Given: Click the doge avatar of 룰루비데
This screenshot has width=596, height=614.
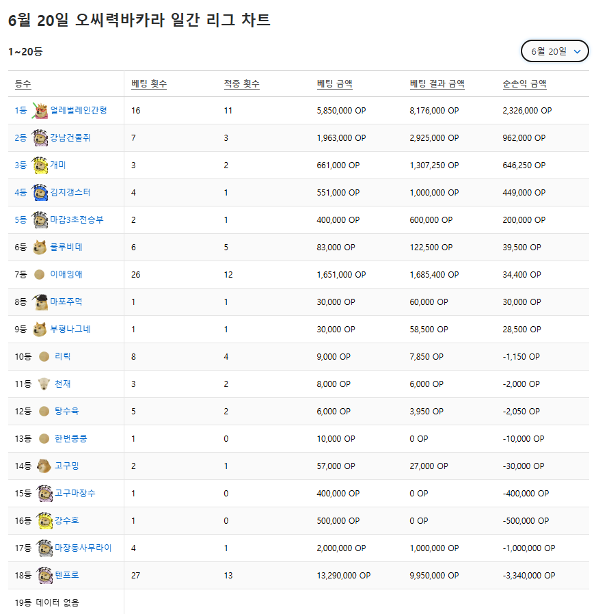Looking at the screenshot, I should (40, 247).
